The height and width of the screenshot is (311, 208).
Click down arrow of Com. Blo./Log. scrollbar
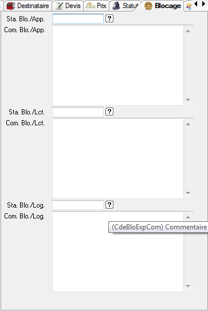[x=188, y=286]
